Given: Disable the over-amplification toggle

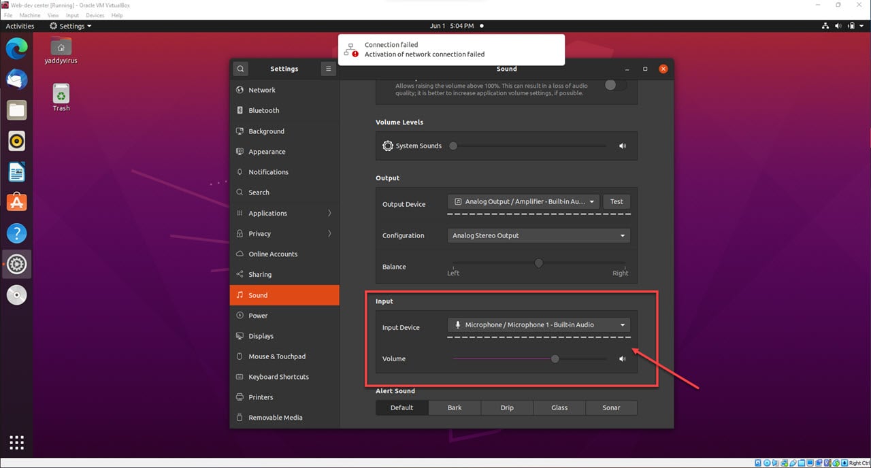Looking at the screenshot, I should click(611, 84).
